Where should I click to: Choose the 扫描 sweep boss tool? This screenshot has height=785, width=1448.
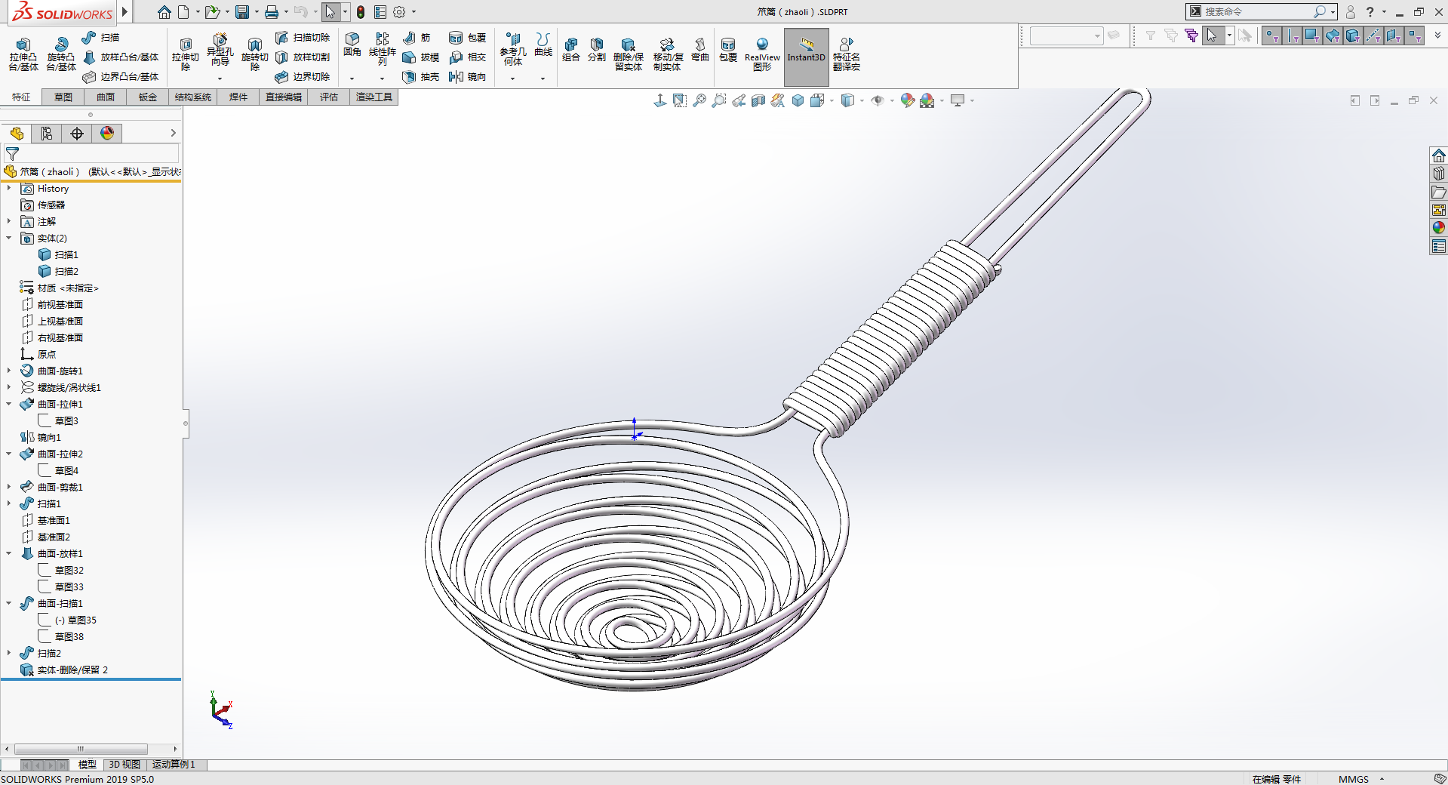(100, 37)
